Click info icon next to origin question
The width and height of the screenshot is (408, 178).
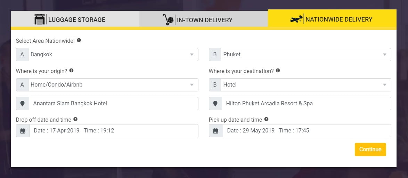pyautogui.click(x=71, y=71)
